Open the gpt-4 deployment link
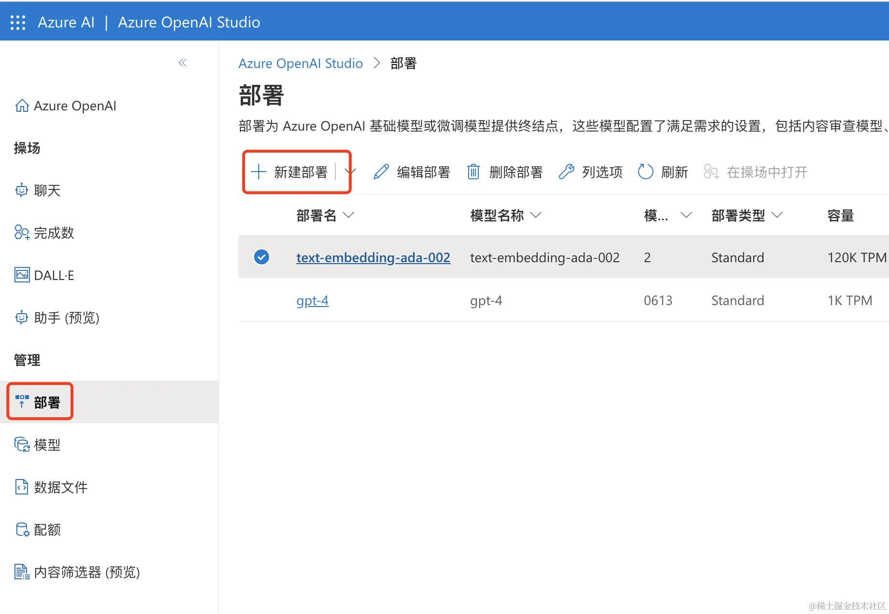Image resolution: width=889 pixels, height=614 pixels. (x=312, y=300)
